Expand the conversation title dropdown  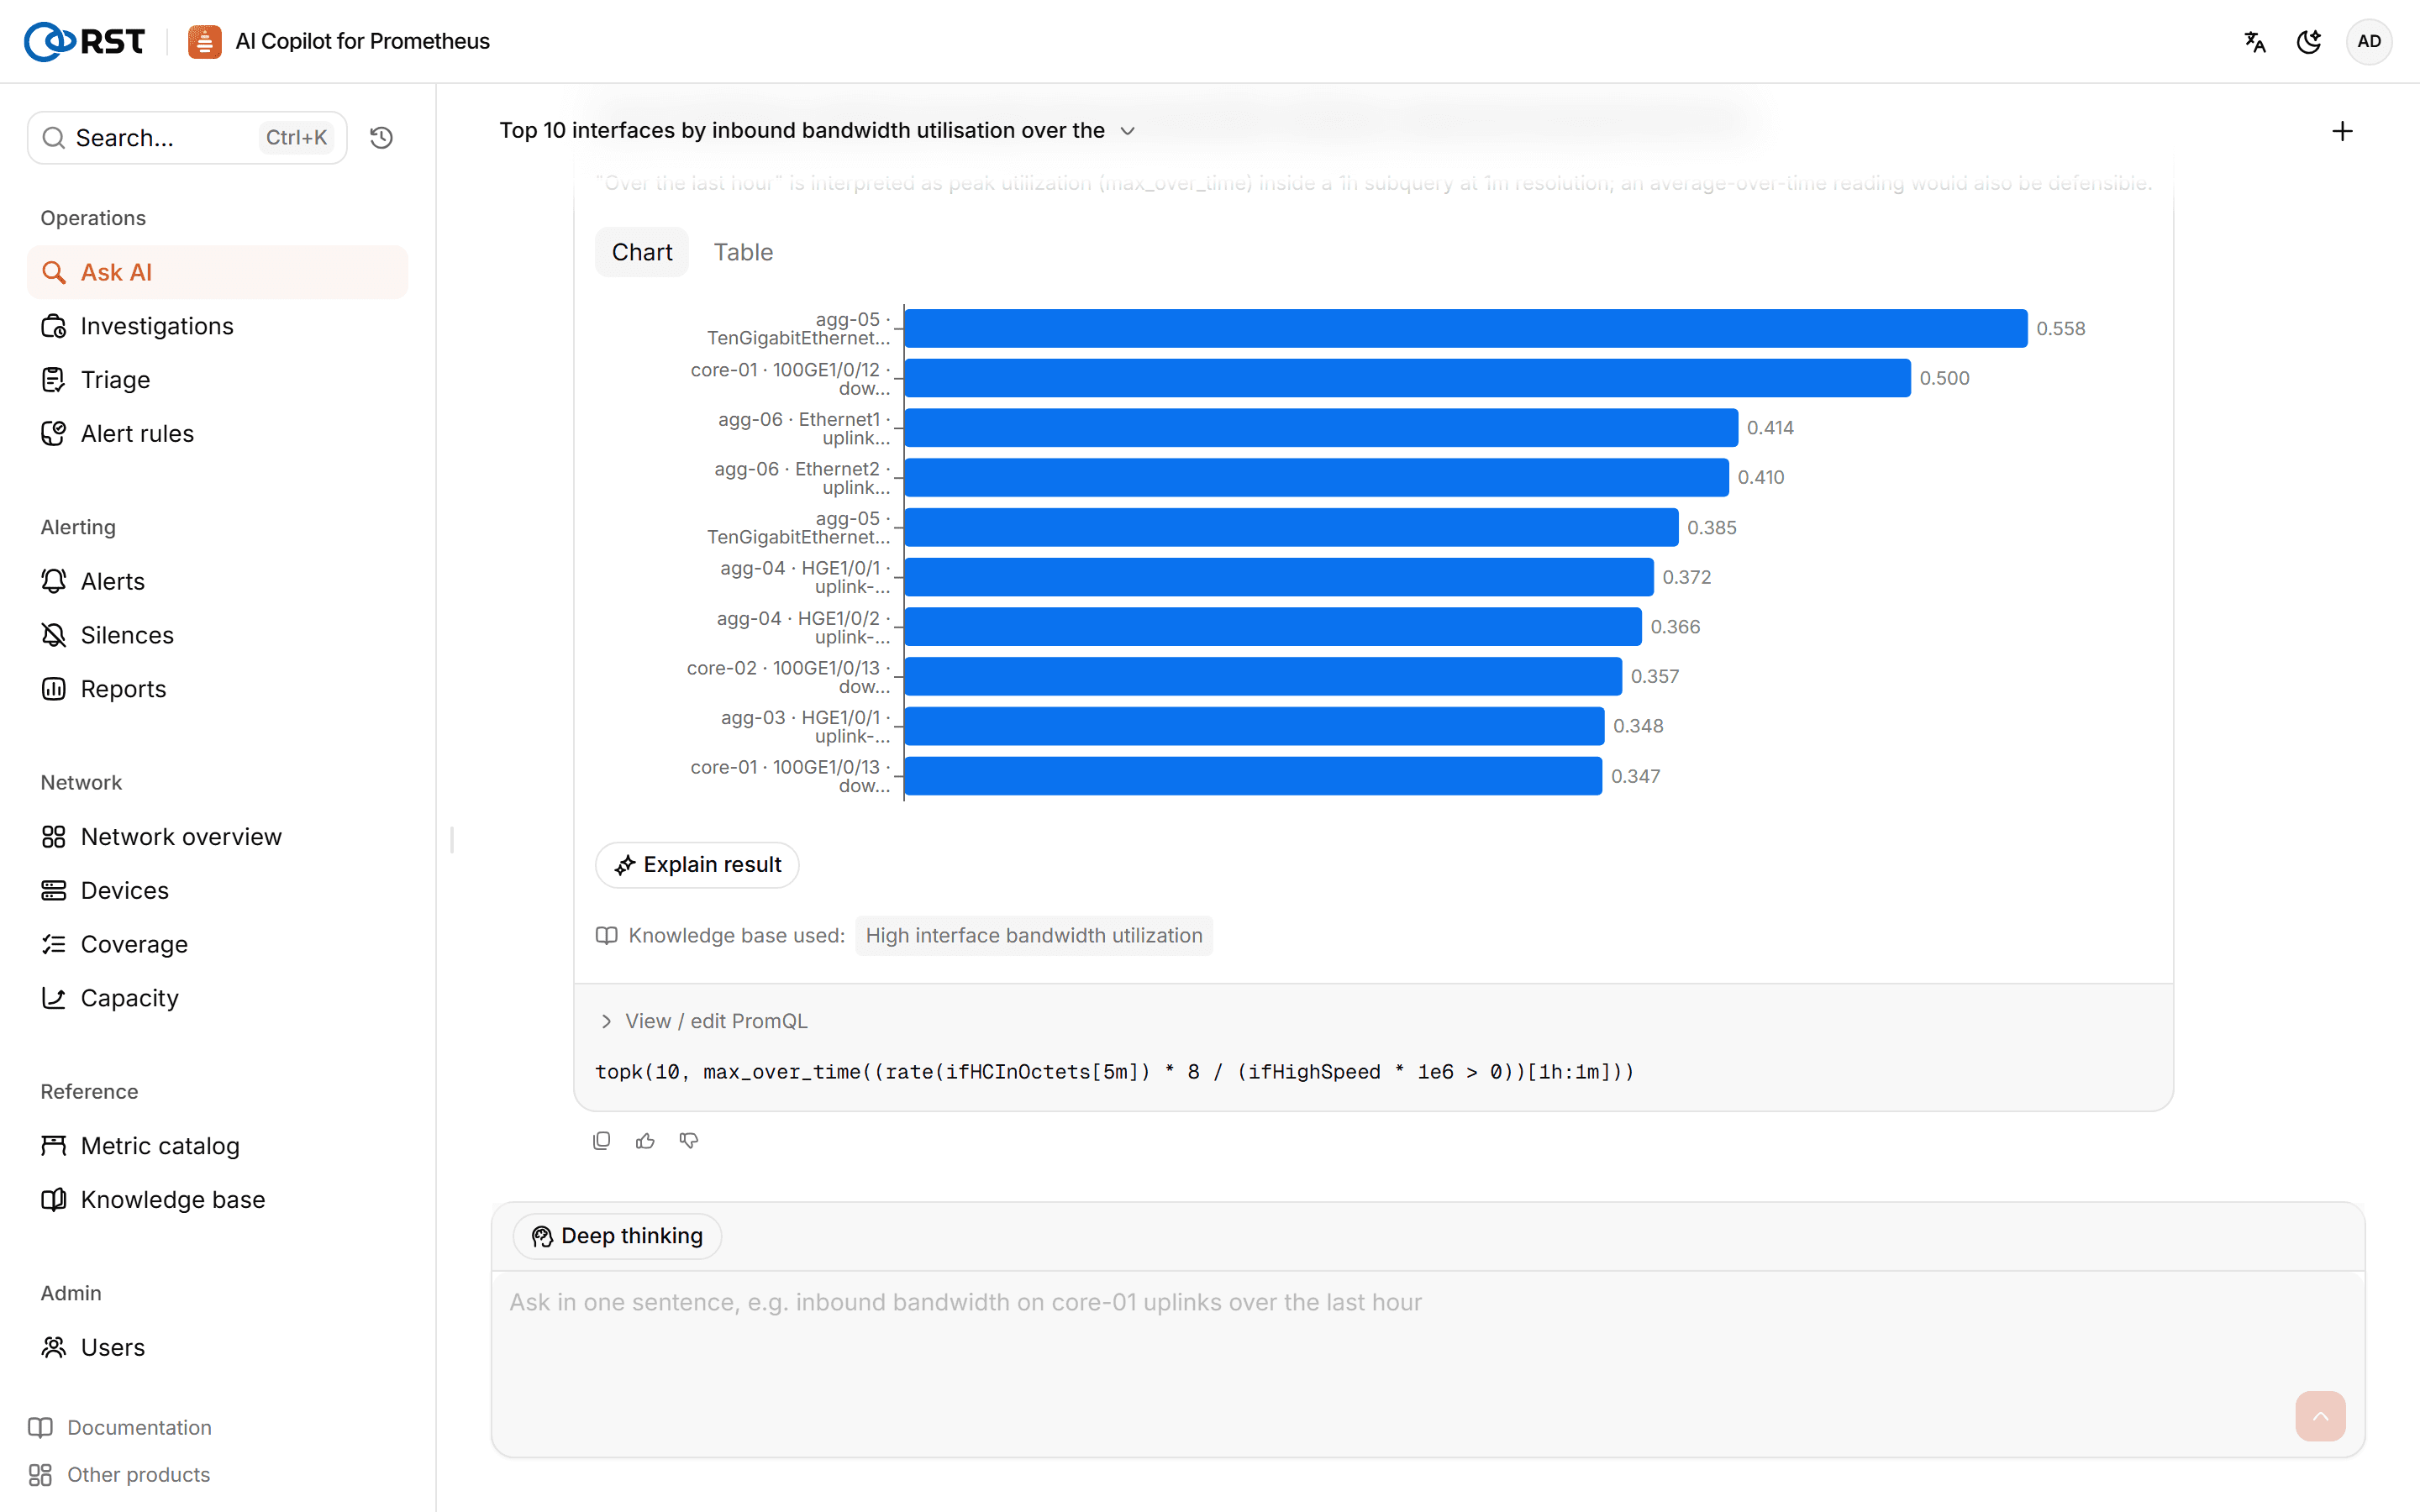point(1128,131)
